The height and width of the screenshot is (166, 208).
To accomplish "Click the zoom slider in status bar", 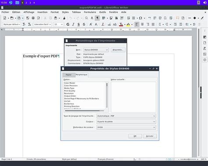I will [x=189, y=159].
